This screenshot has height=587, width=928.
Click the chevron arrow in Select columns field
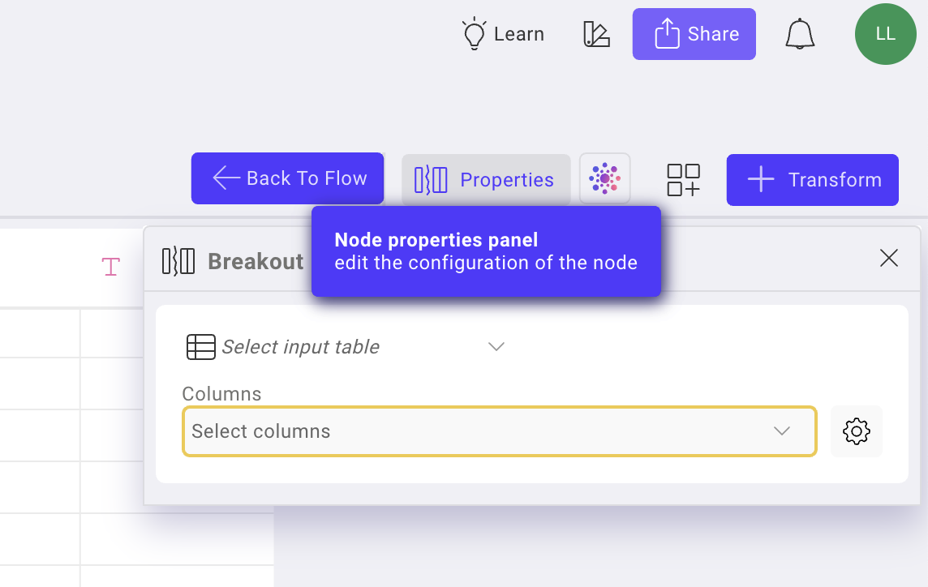(782, 431)
